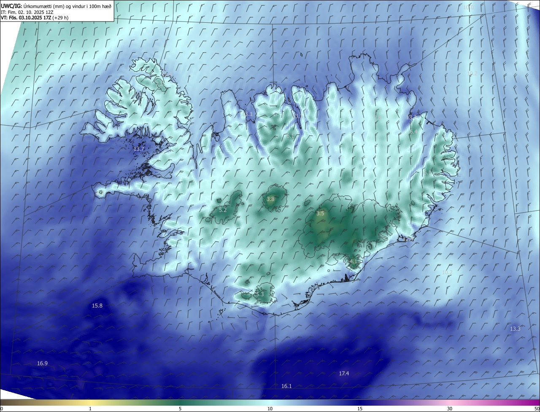Click the 16.9 value label

click(42, 364)
